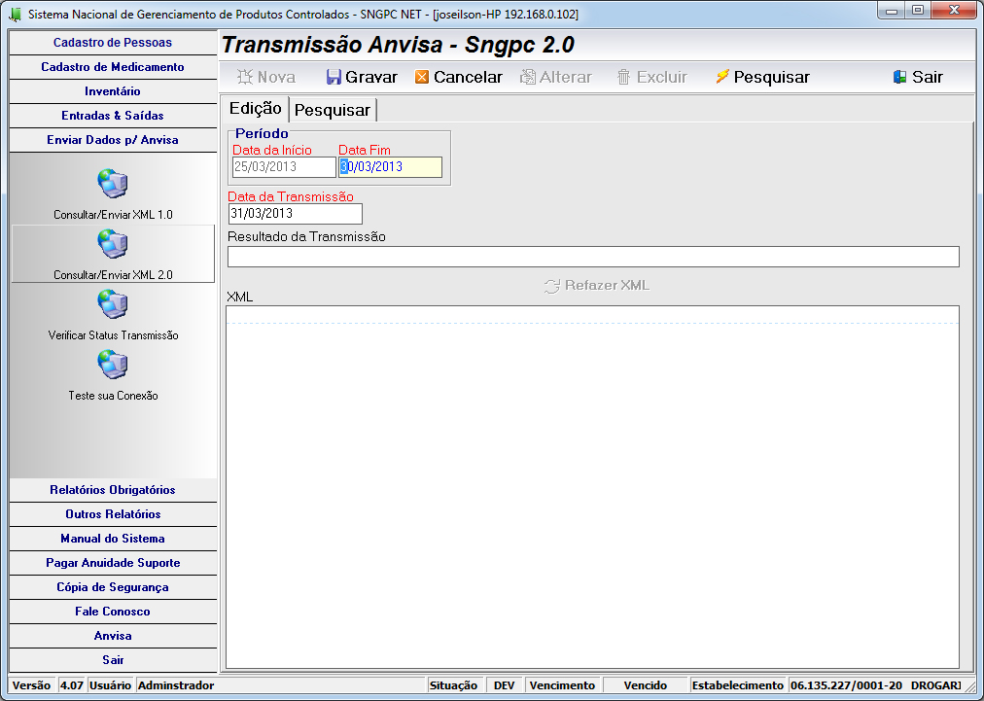Click the Excluir button label
This screenshot has height=701, width=984.
pyautogui.click(x=662, y=77)
